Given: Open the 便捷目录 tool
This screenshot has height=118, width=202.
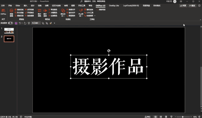Looking at the screenshot, I should 19,16.
